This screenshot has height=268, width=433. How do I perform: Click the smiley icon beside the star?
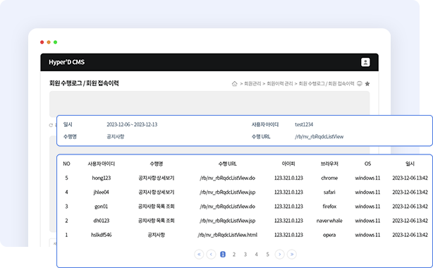359,83
